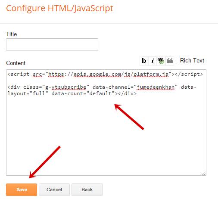This screenshot has width=218, height=199.
Task: Click the g-ytsubscribe class name text
Action: 66,87
